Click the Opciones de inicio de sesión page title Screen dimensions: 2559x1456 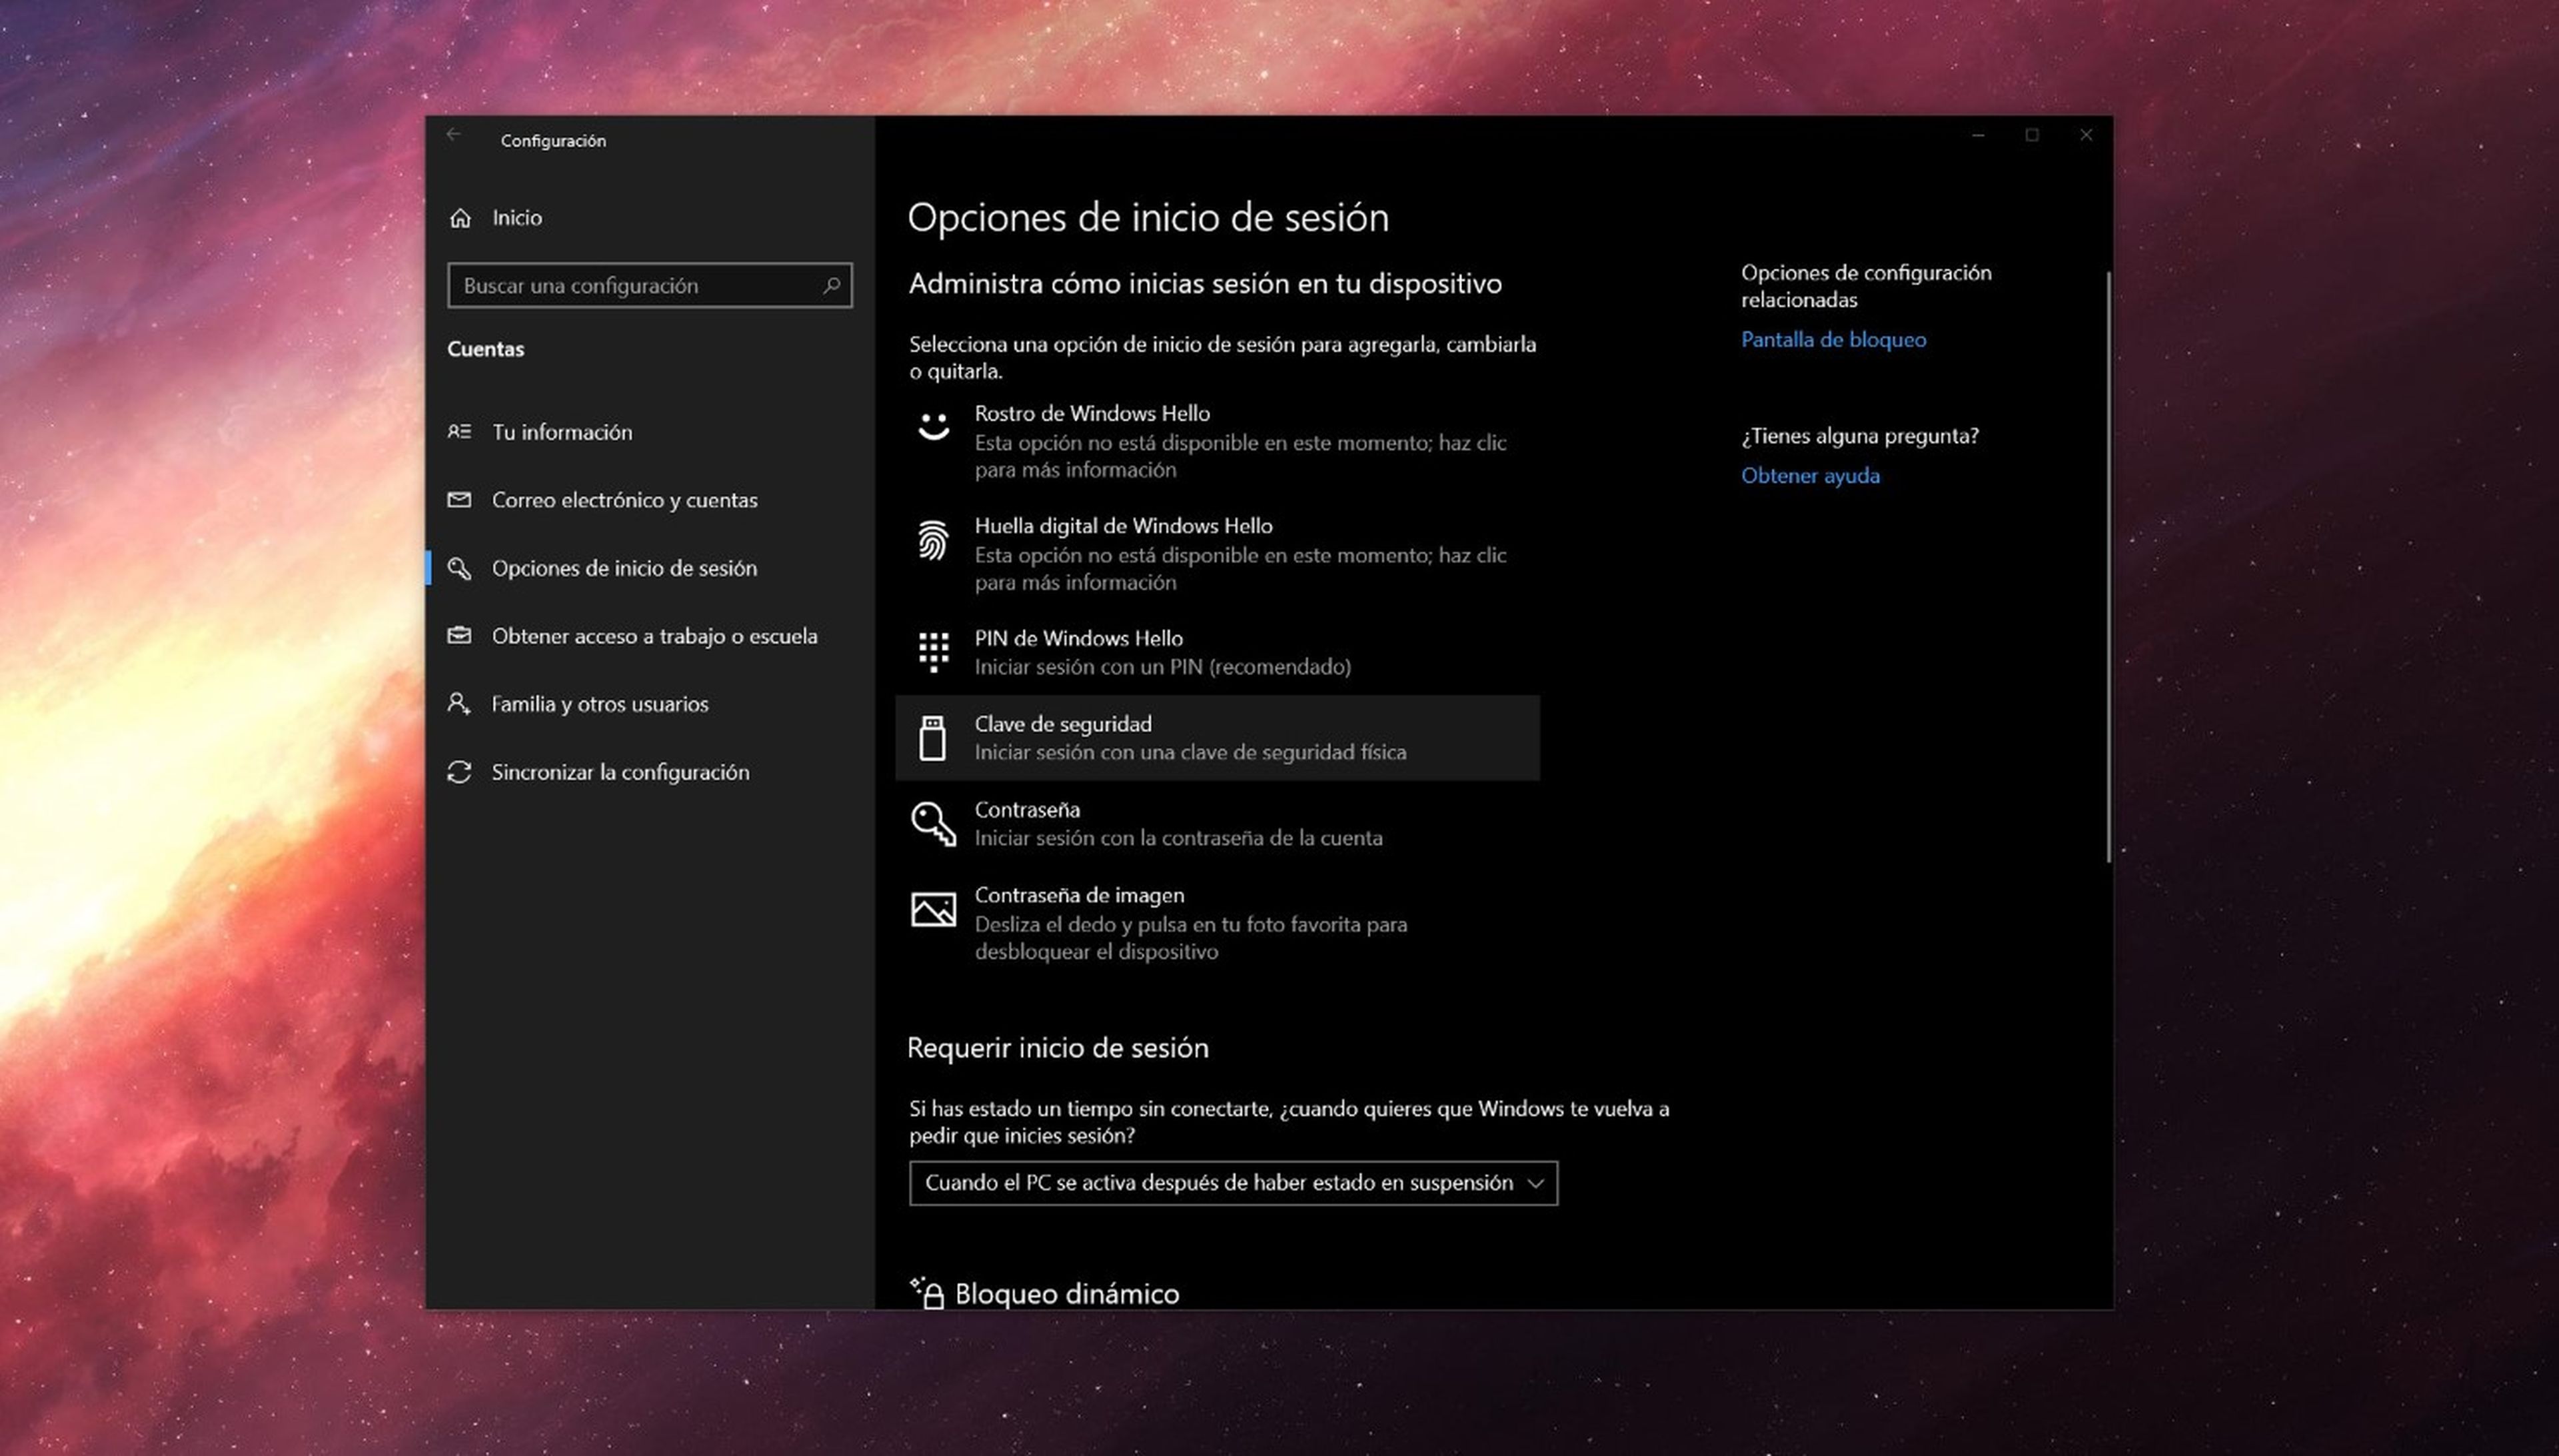pos(1148,218)
